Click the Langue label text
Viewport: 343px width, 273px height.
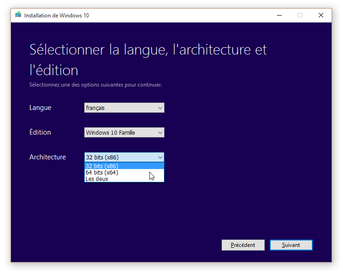pos(40,108)
